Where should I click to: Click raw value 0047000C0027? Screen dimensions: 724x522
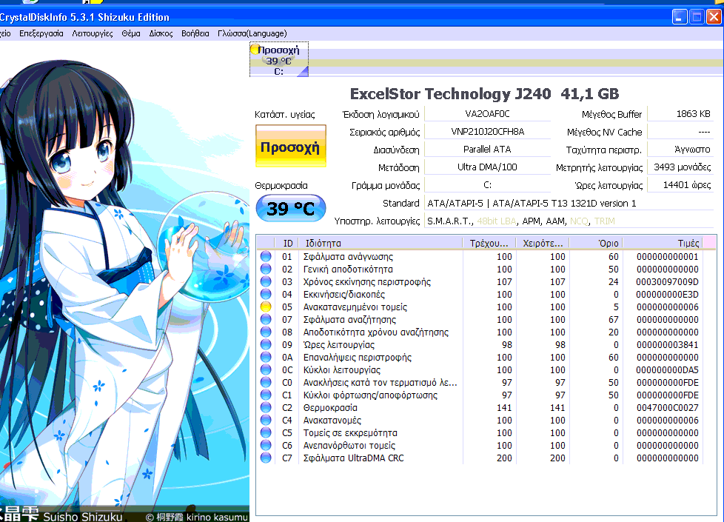tap(667, 407)
